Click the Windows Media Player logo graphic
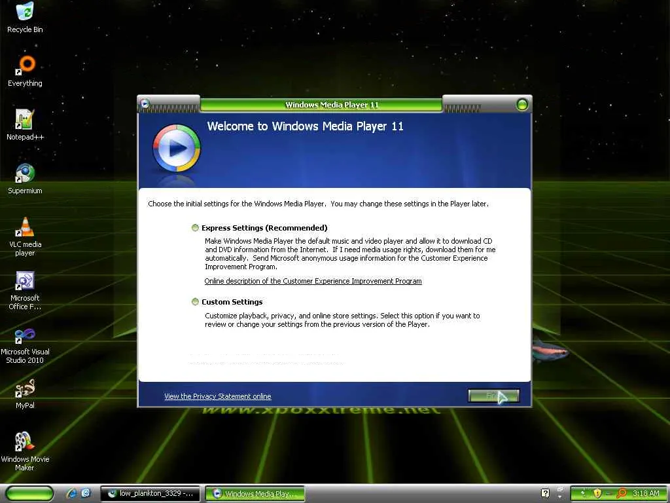The image size is (670, 503). click(x=177, y=148)
